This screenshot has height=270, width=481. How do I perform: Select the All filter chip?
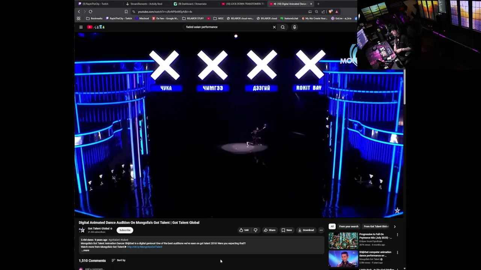(x=332, y=226)
